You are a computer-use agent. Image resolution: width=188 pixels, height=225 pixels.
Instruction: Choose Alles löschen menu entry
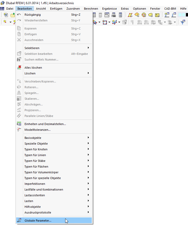[54, 68]
